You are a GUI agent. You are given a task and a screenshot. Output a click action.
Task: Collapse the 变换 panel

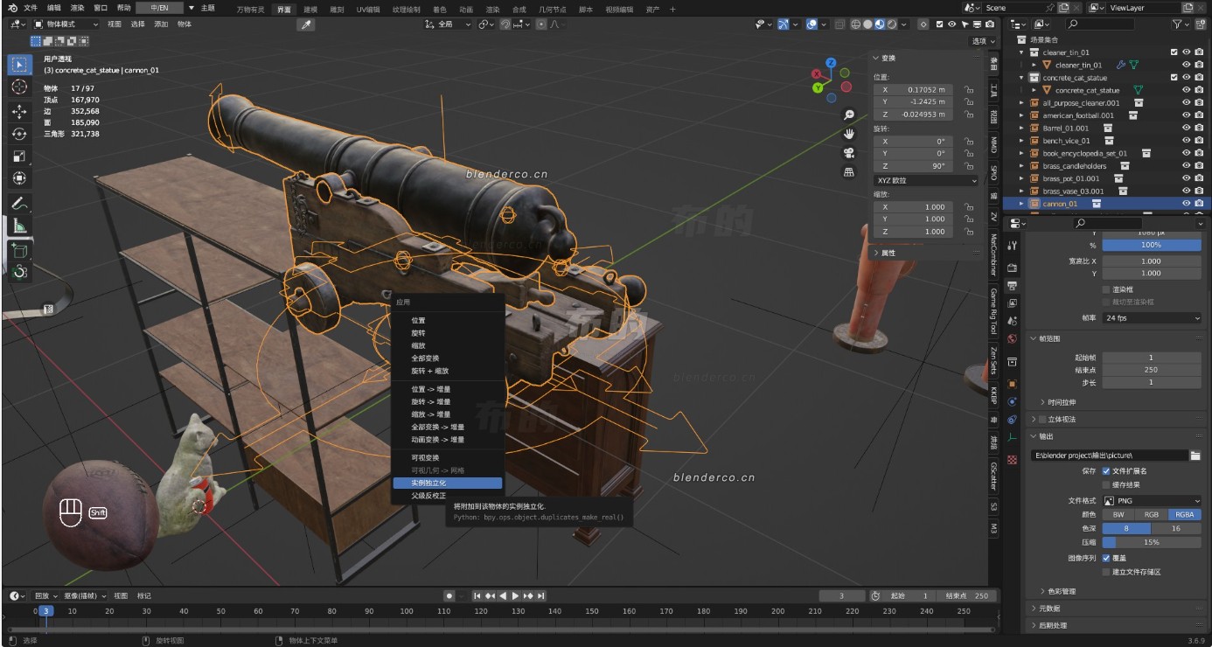point(888,58)
